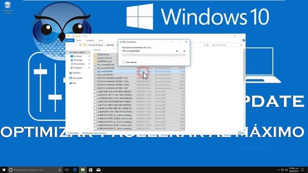This screenshot has width=308, height=173.
Task: Navigate back in File Explorer
Action: tap(68, 45)
